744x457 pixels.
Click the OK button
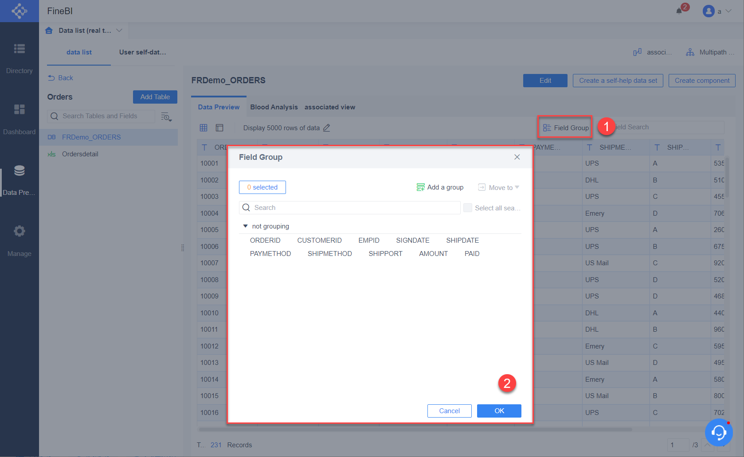pos(499,411)
